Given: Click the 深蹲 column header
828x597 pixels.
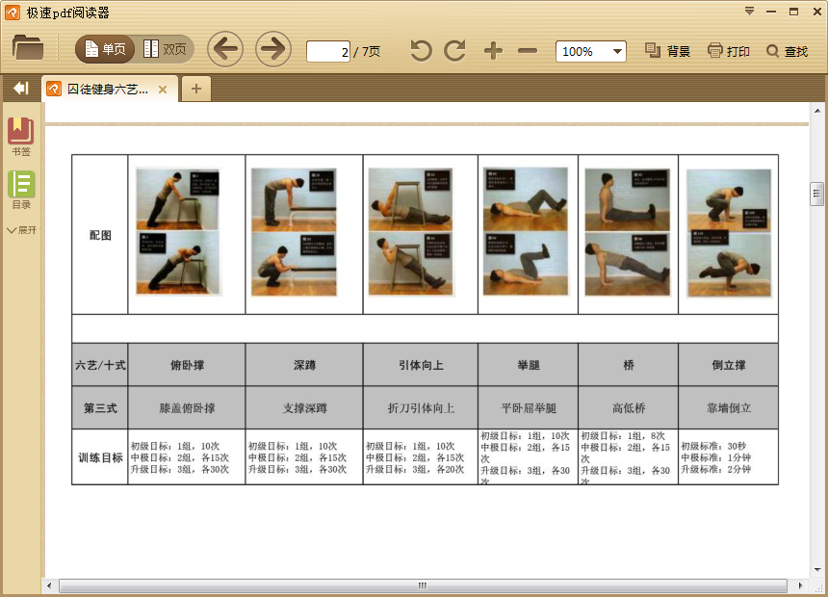Looking at the screenshot, I should click(304, 365).
